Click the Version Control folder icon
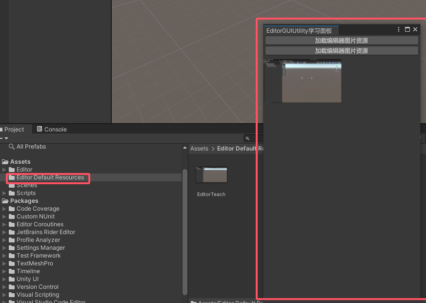Screen dimensions: 426x303 pyautogui.click(x=13, y=287)
